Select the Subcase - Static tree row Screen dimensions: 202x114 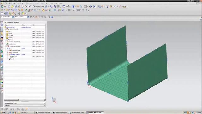click(15, 55)
